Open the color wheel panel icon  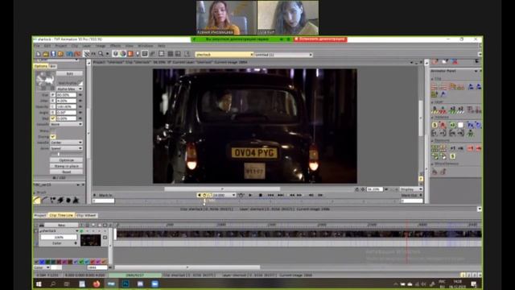pos(123,54)
